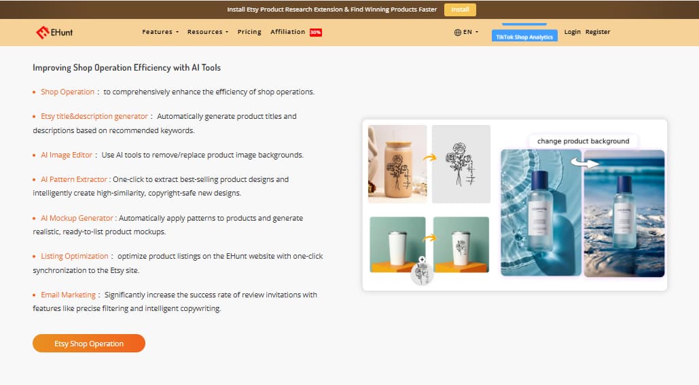Expand the Resources dropdown menu

(x=208, y=32)
